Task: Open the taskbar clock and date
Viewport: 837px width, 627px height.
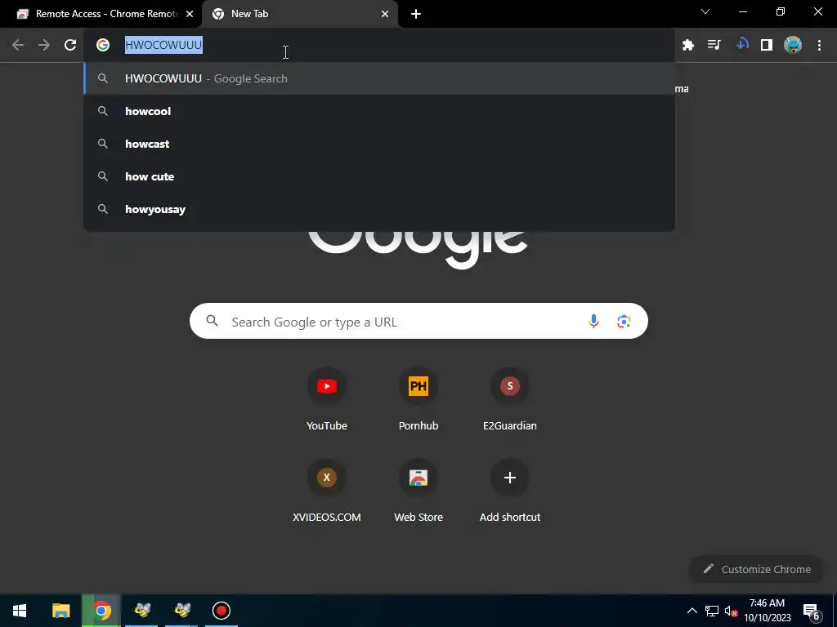Action: [767, 611]
